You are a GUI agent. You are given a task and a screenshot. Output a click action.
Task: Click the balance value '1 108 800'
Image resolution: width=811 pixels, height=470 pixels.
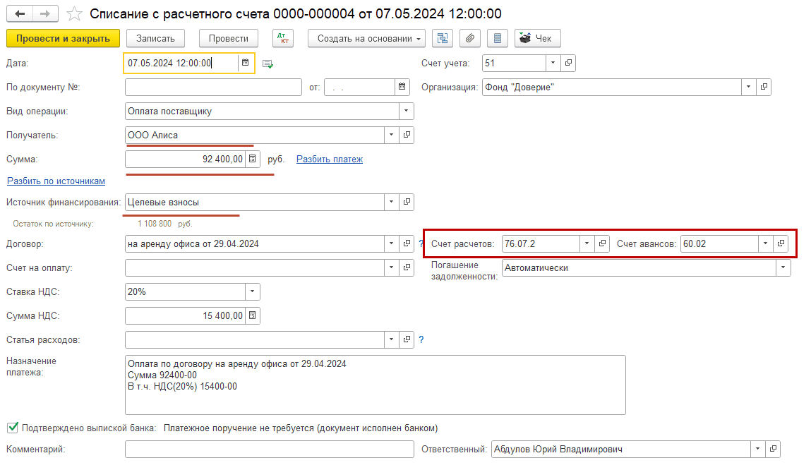(154, 224)
